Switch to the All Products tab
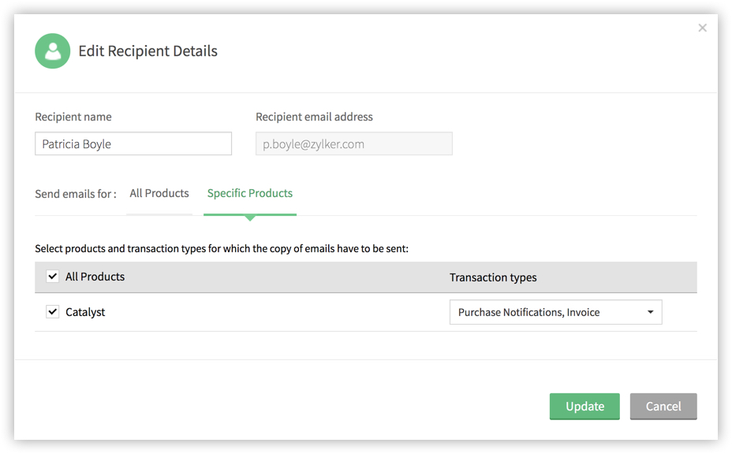732x454 pixels. [x=159, y=194]
